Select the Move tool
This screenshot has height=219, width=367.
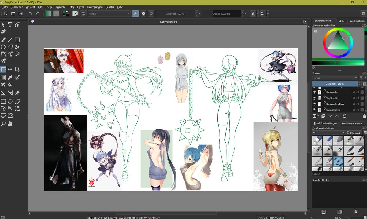point(10,69)
